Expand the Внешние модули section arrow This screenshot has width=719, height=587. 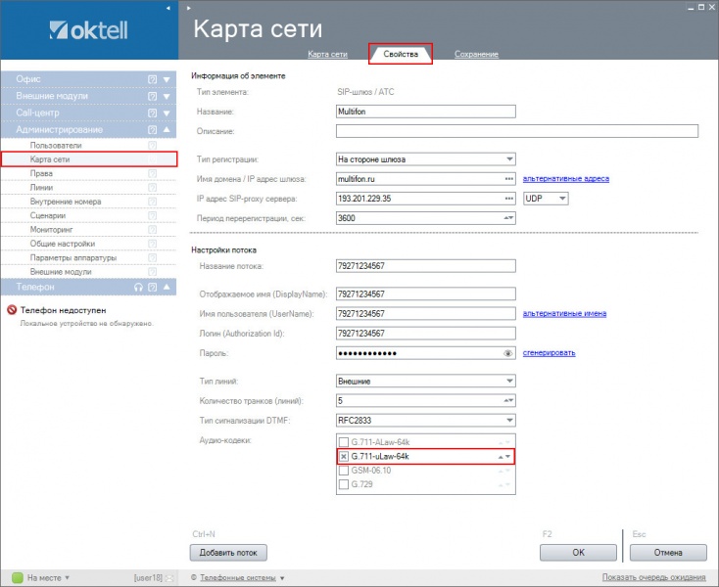tap(167, 96)
